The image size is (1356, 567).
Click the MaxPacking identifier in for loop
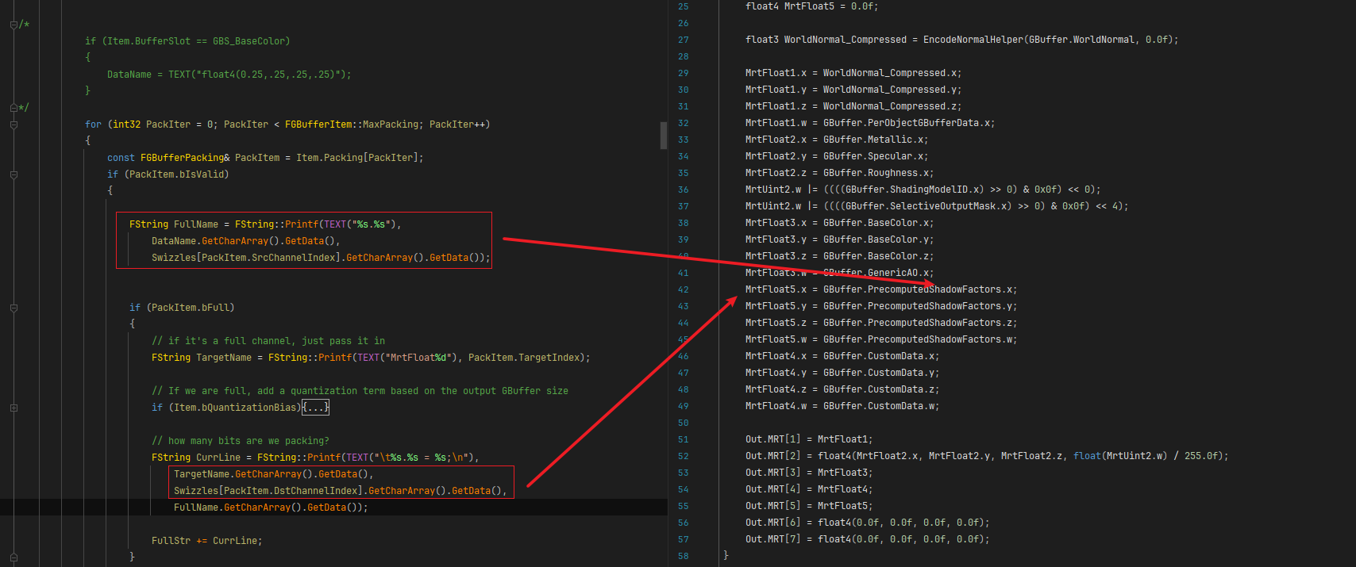tap(391, 125)
